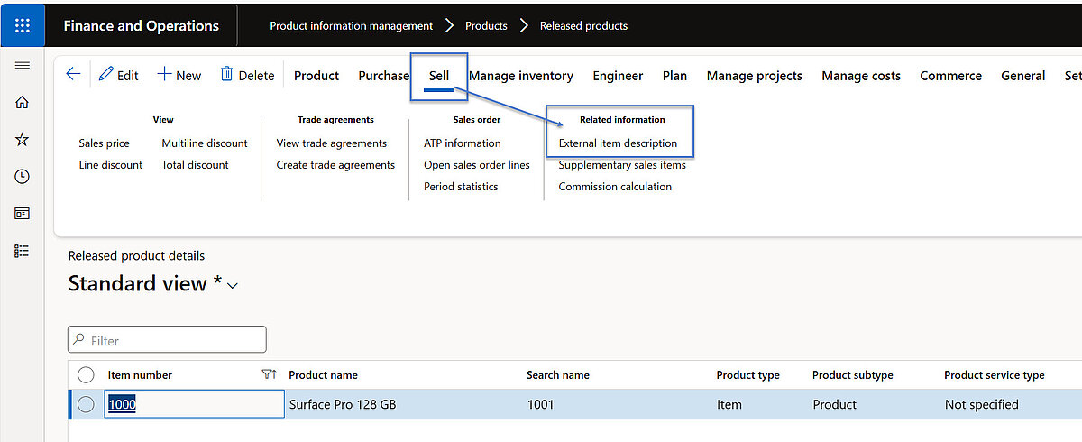Expand the hamburger navigation menu
Viewport: 1082px width, 442px height.
pos(23,66)
